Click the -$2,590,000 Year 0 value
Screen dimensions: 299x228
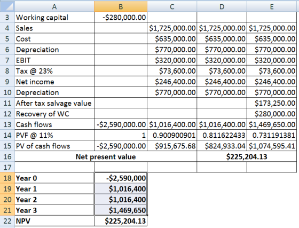(121, 178)
